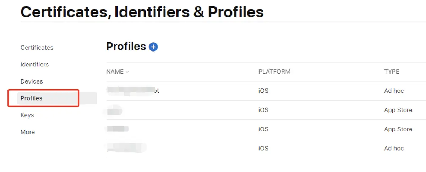Click App Store type in the second row

(x=398, y=110)
